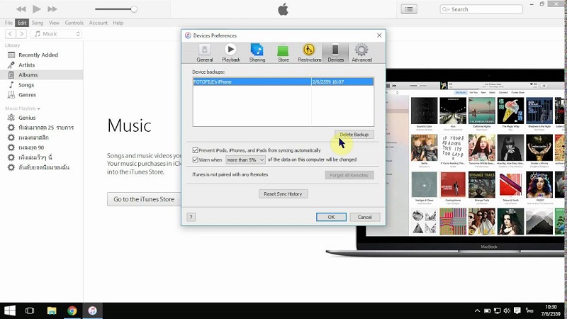Open the View menu

[x=54, y=23]
